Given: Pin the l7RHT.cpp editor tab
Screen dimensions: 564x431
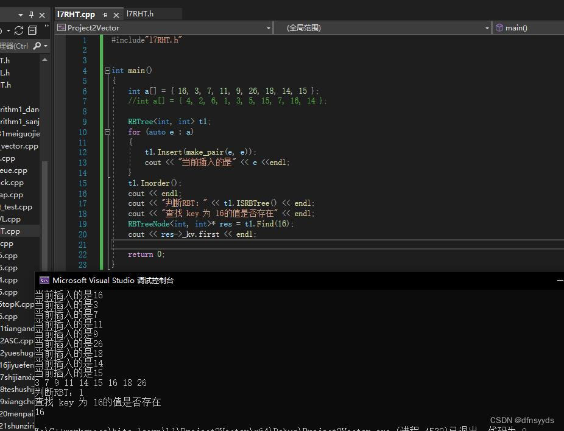Looking at the screenshot, I should coord(105,15).
